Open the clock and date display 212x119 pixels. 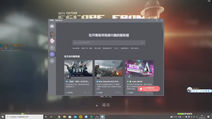click(x=202, y=117)
